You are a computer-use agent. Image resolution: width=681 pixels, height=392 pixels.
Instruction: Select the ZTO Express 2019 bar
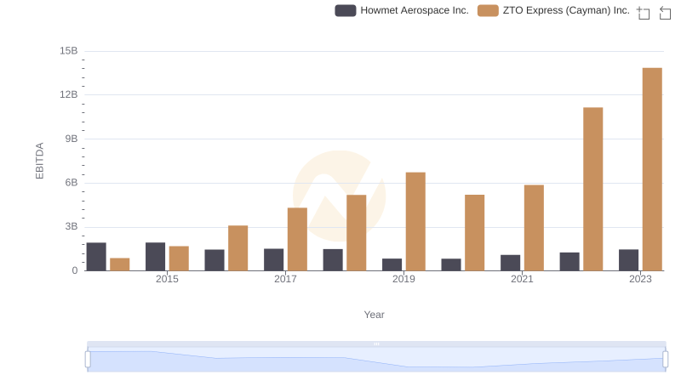point(415,222)
